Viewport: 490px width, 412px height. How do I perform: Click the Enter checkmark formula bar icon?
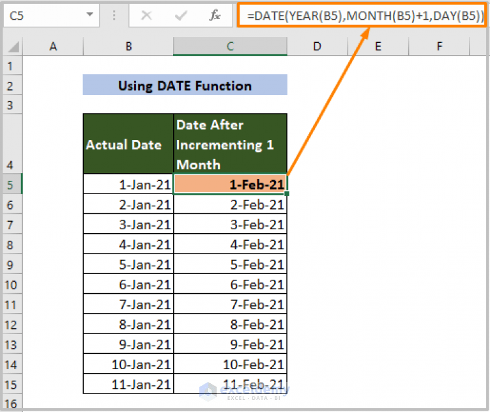click(181, 15)
